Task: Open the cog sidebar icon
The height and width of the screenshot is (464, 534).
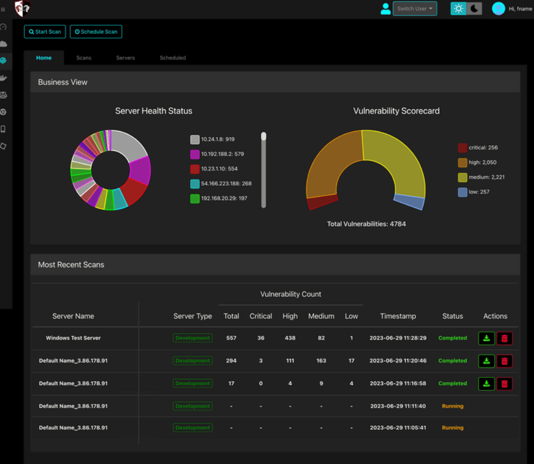Action: (3, 146)
